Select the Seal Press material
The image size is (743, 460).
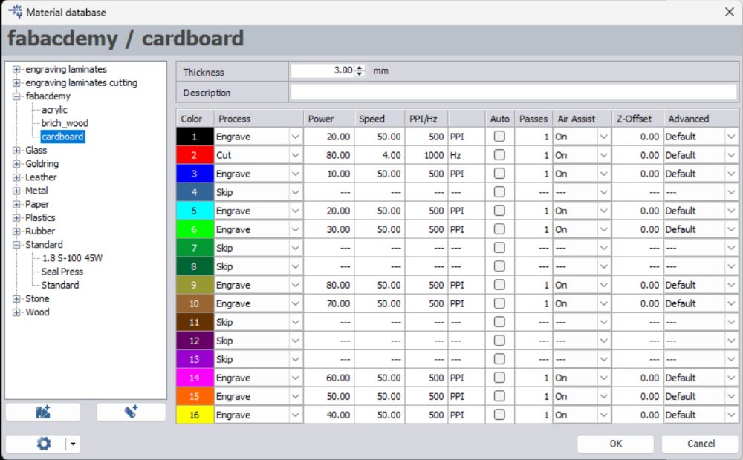pos(62,272)
